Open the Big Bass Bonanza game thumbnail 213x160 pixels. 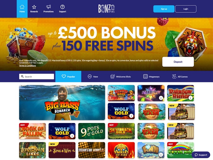(x=62, y=103)
